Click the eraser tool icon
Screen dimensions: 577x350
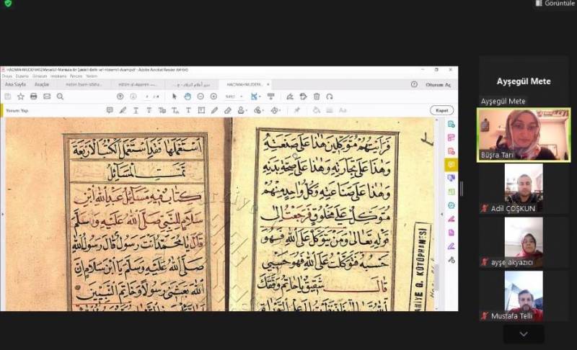[x=228, y=110]
